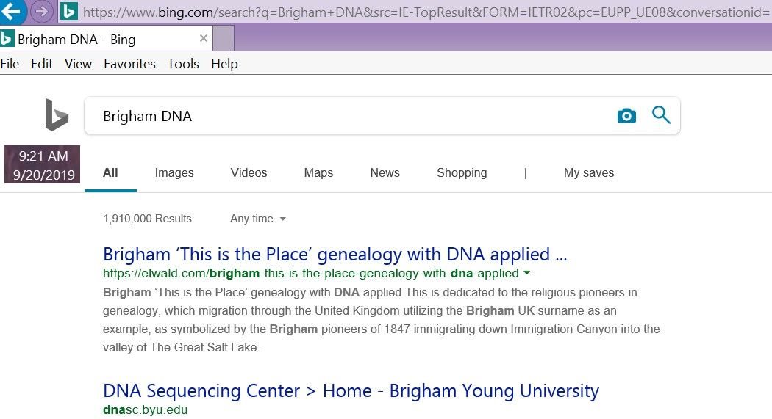
Task: Open DNA Sequencing Center BYU result
Action: click(x=351, y=391)
